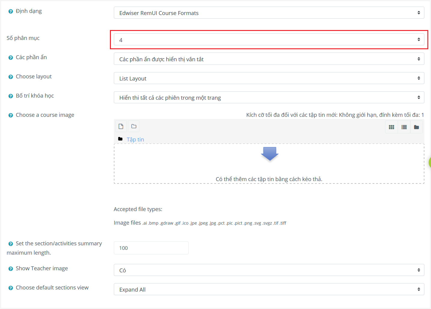The width and height of the screenshot is (431, 309).
Task: Open the Expand All sections view dropdown
Action: tap(269, 289)
